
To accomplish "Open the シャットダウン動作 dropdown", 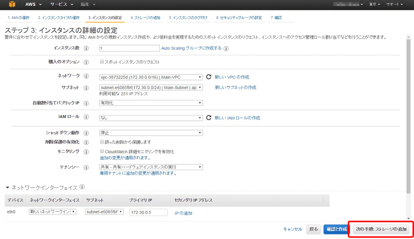I will [x=151, y=133].
